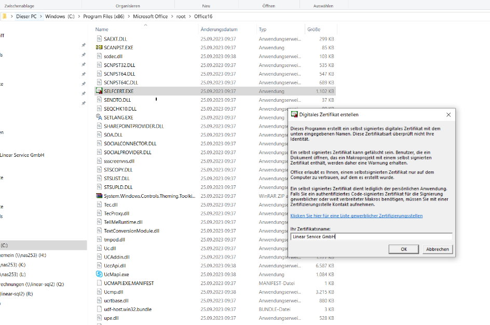The width and height of the screenshot is (490, 325).
Task: Click the (\\nas253) (K:) network drive
Action: 13,265
